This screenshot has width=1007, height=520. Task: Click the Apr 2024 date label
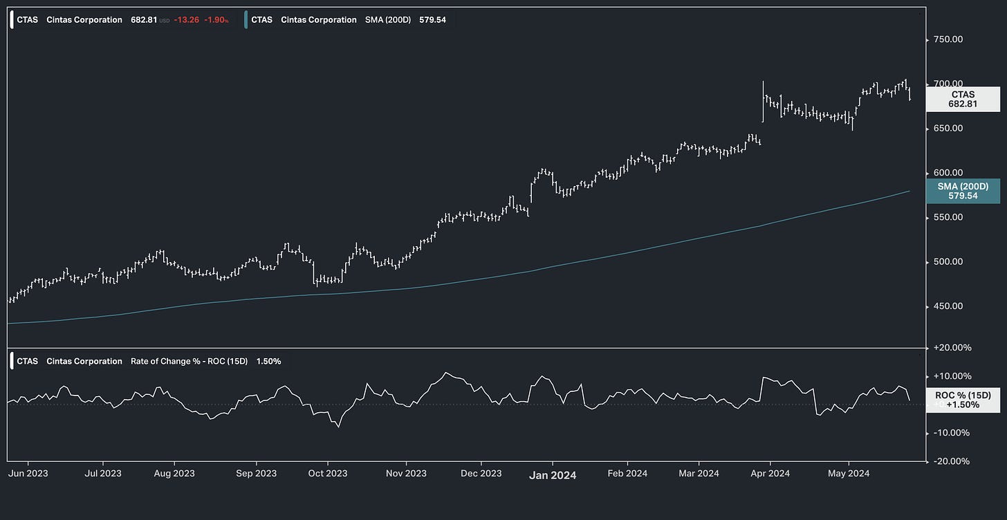[770, 474]
